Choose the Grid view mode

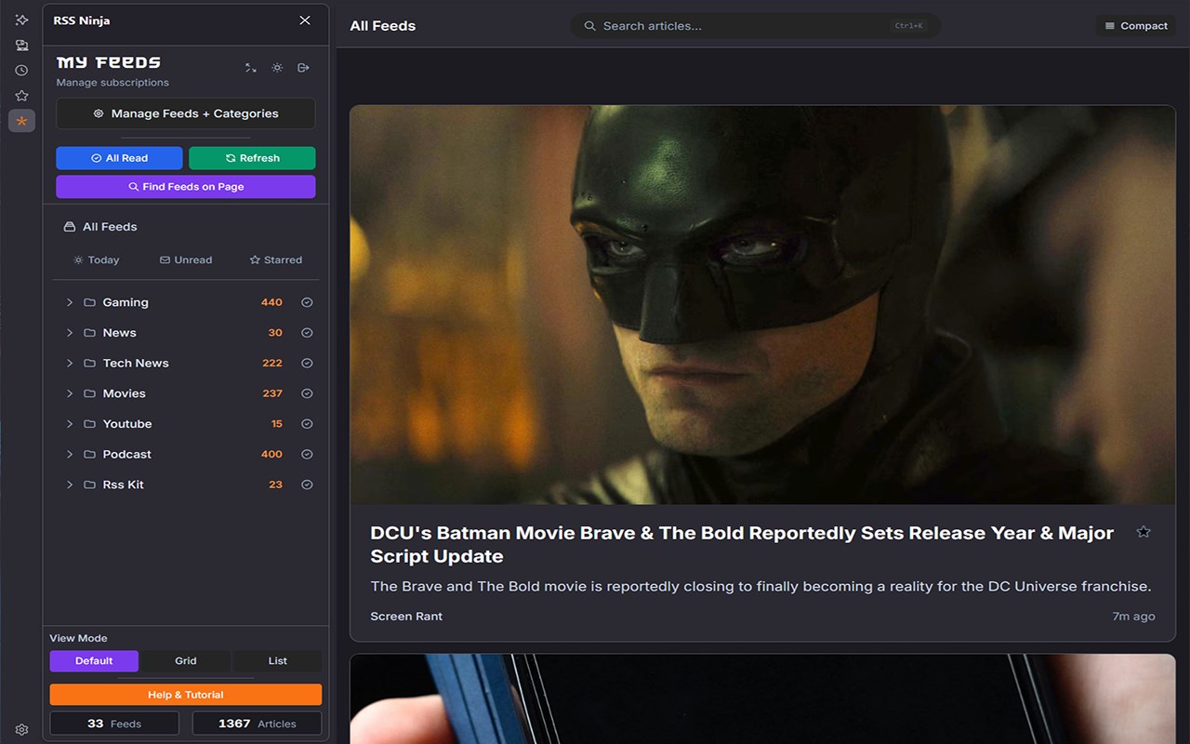[x=186, y=661]
